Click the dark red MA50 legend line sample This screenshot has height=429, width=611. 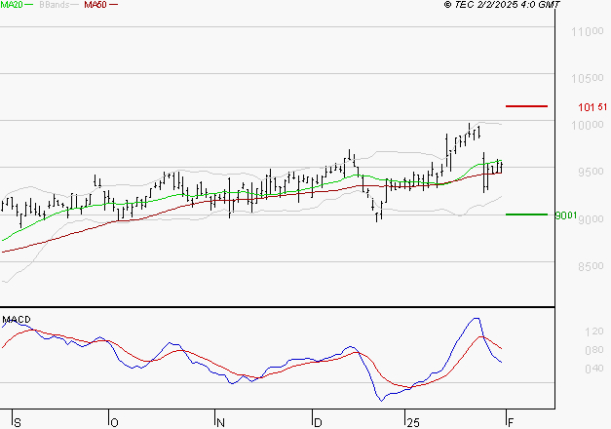click(x=113, y=5)
